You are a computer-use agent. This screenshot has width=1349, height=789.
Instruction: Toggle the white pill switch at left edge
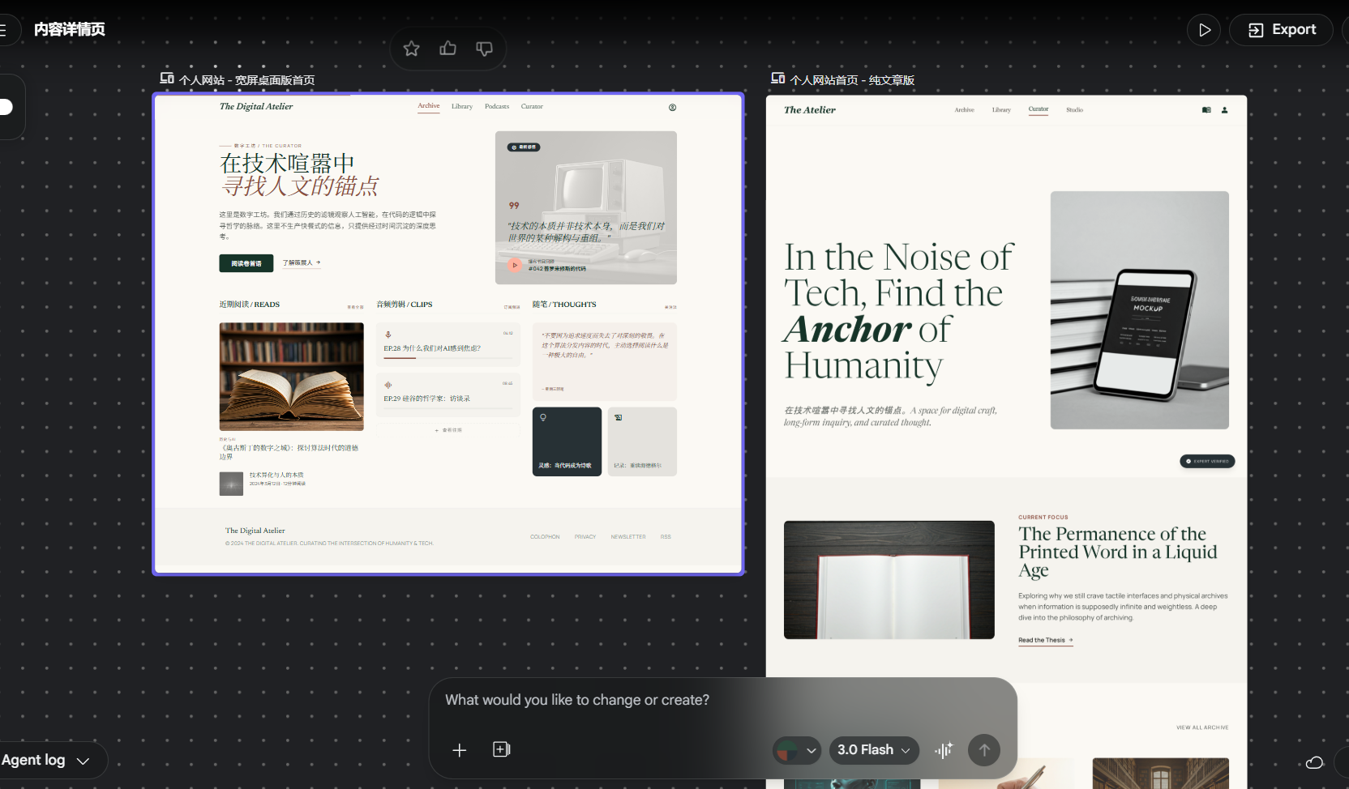pos(6,107)
